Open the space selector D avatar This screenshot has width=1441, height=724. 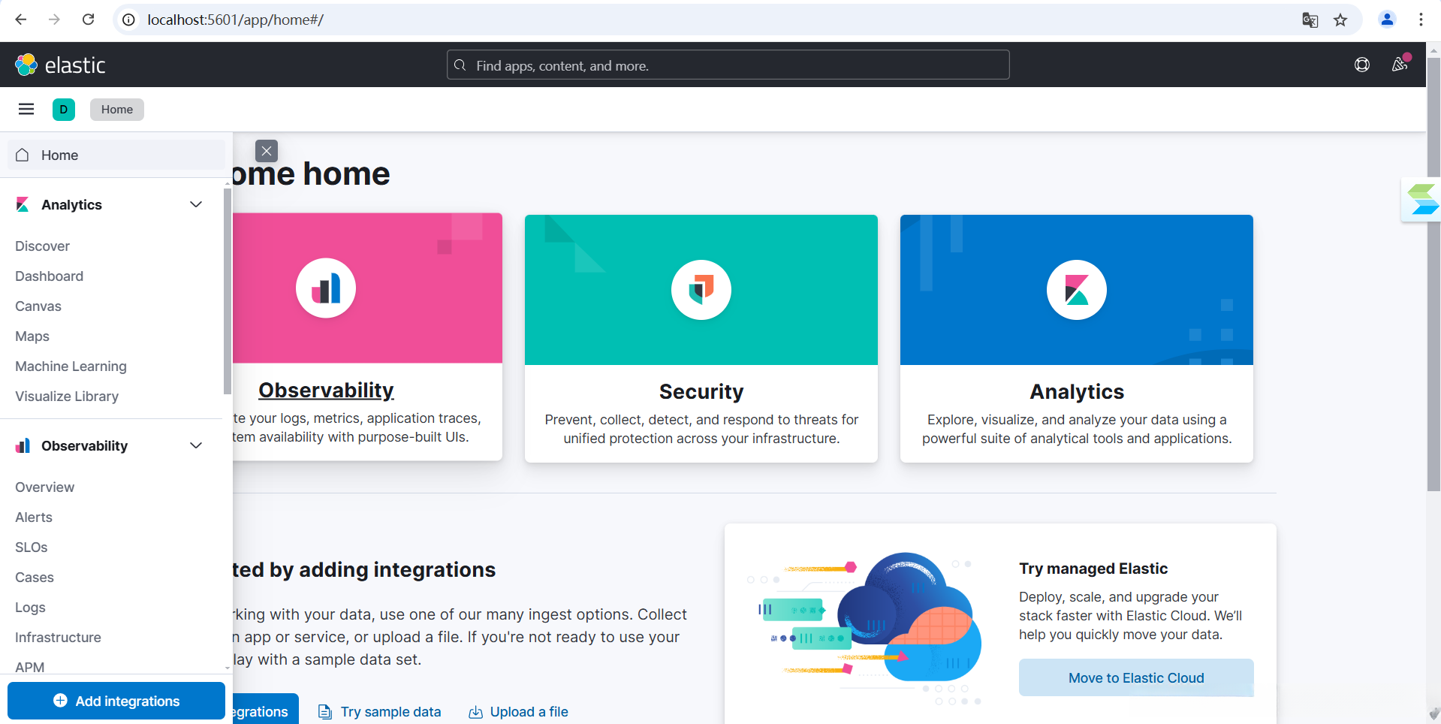tap(64, 110)
